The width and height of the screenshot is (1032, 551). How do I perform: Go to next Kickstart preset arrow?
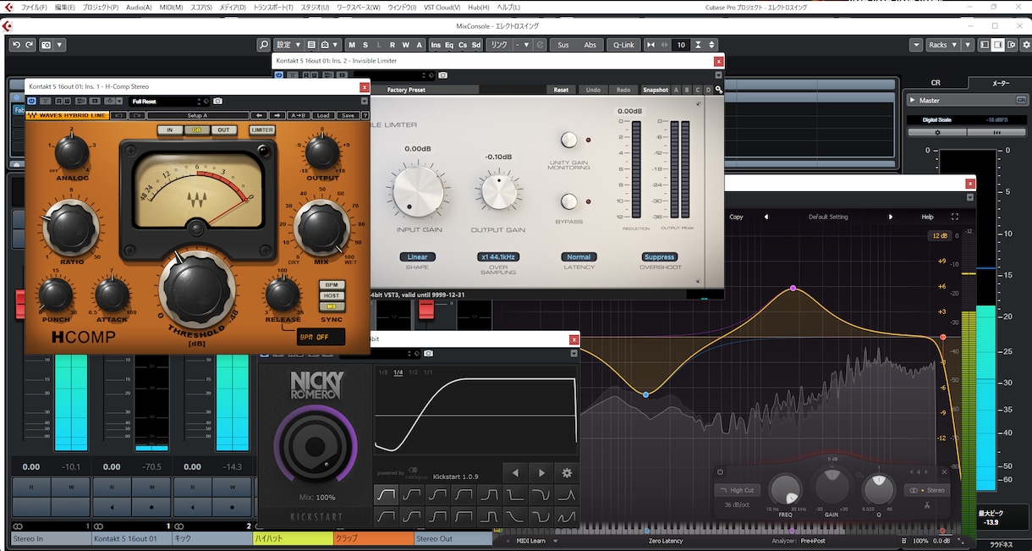[541, 473]
